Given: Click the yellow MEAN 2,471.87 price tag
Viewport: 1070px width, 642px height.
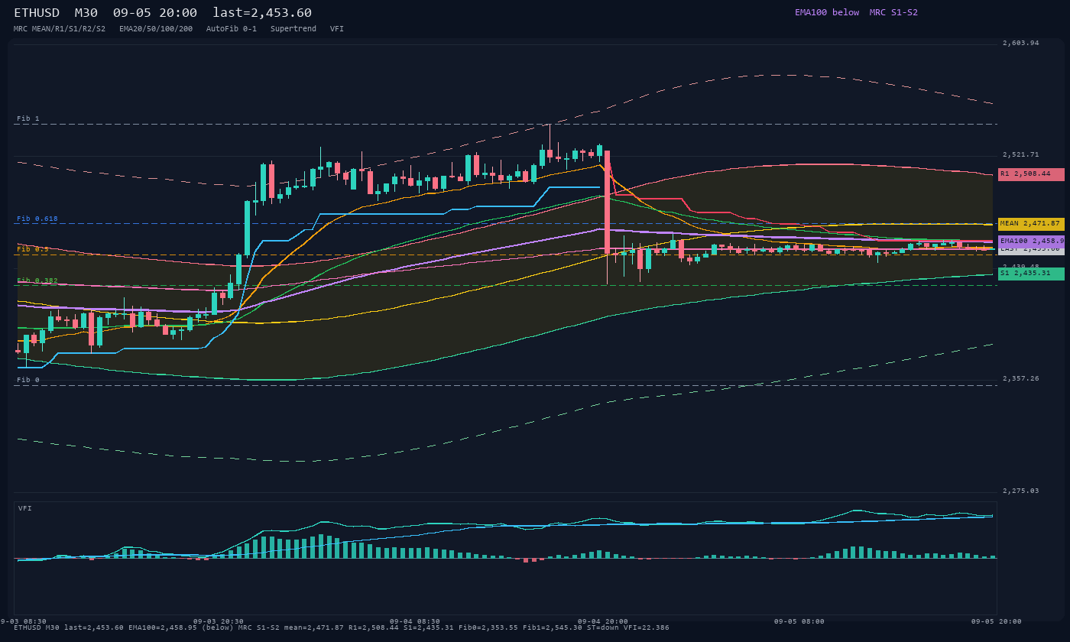Looking at the screenshot, I should pos(1031,224).
